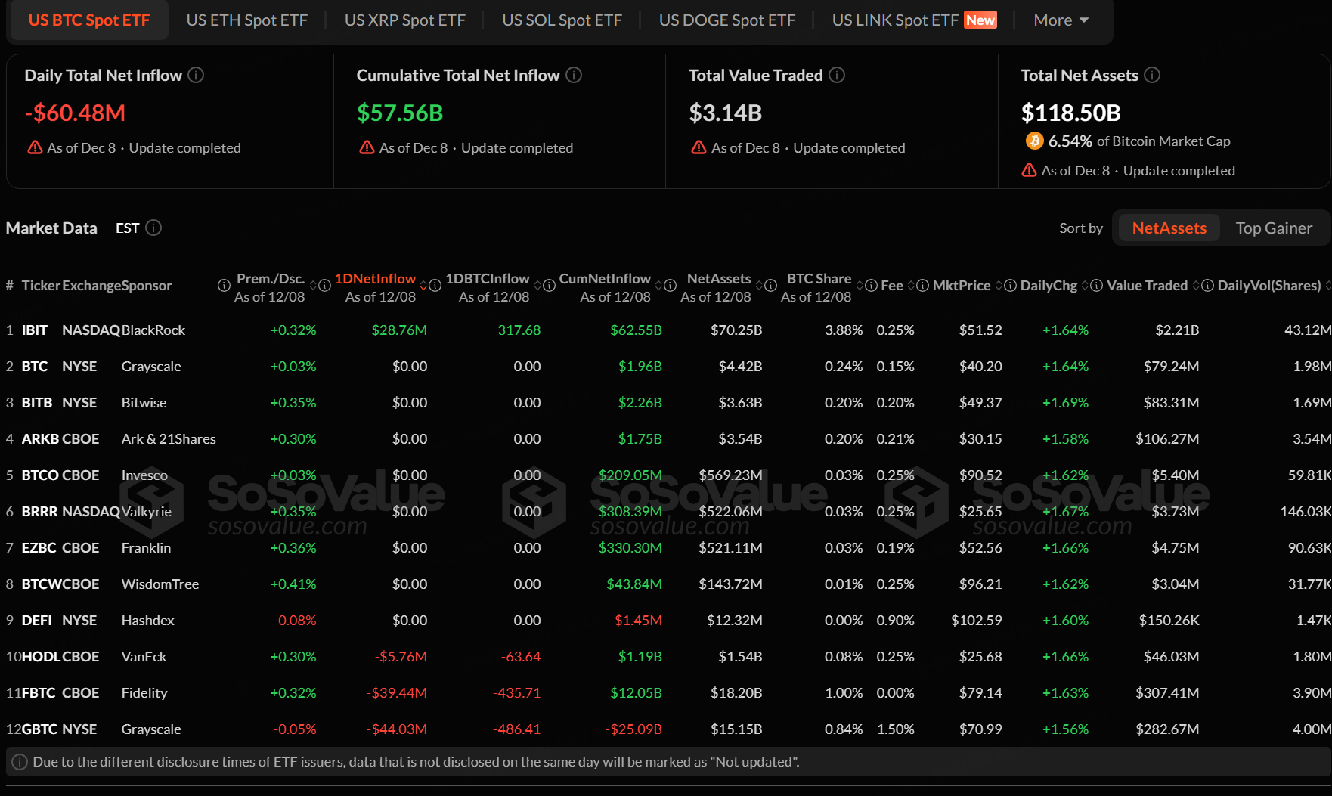The width and height of the screenshot is (1332, 796).
Task: Switch to US ETH Spot ETF tab
Action: click(x=246, y=20)
